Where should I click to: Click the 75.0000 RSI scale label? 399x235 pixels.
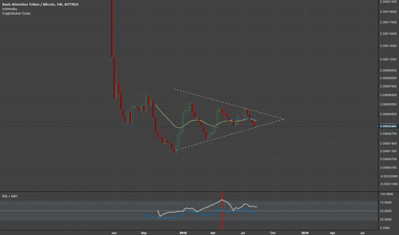point(386,203)
